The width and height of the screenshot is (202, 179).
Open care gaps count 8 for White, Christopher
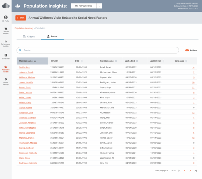pyautogui.click(x=194, y=128)
